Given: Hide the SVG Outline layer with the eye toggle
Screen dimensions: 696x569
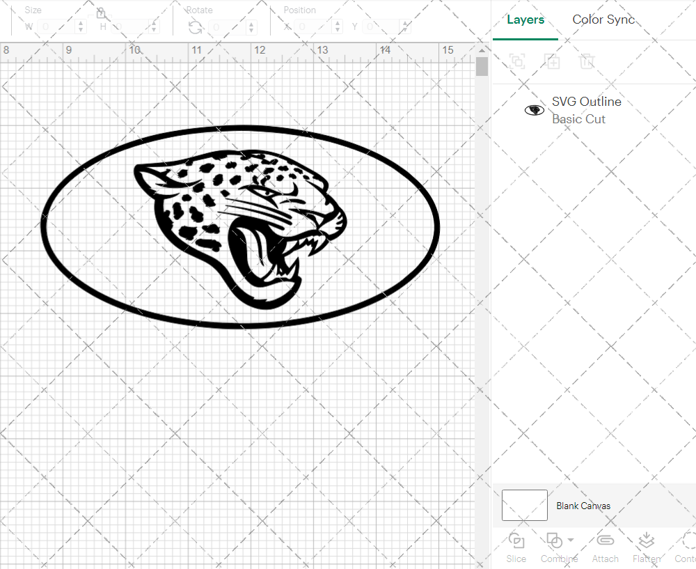Looking at the screenshot, I should tap(534, 109).
